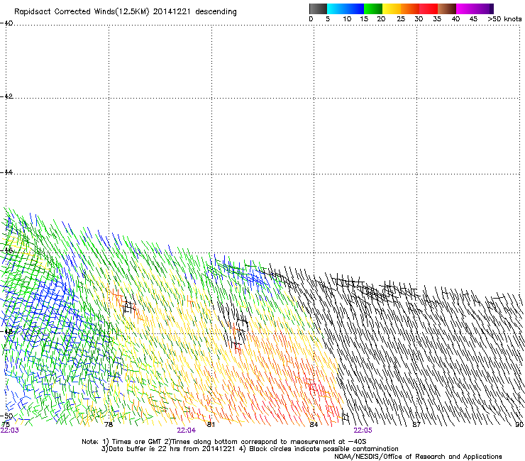Screen dimensions: 525x461
Task: Click the red 30-35 knots legend color
Action: [429, 9]
